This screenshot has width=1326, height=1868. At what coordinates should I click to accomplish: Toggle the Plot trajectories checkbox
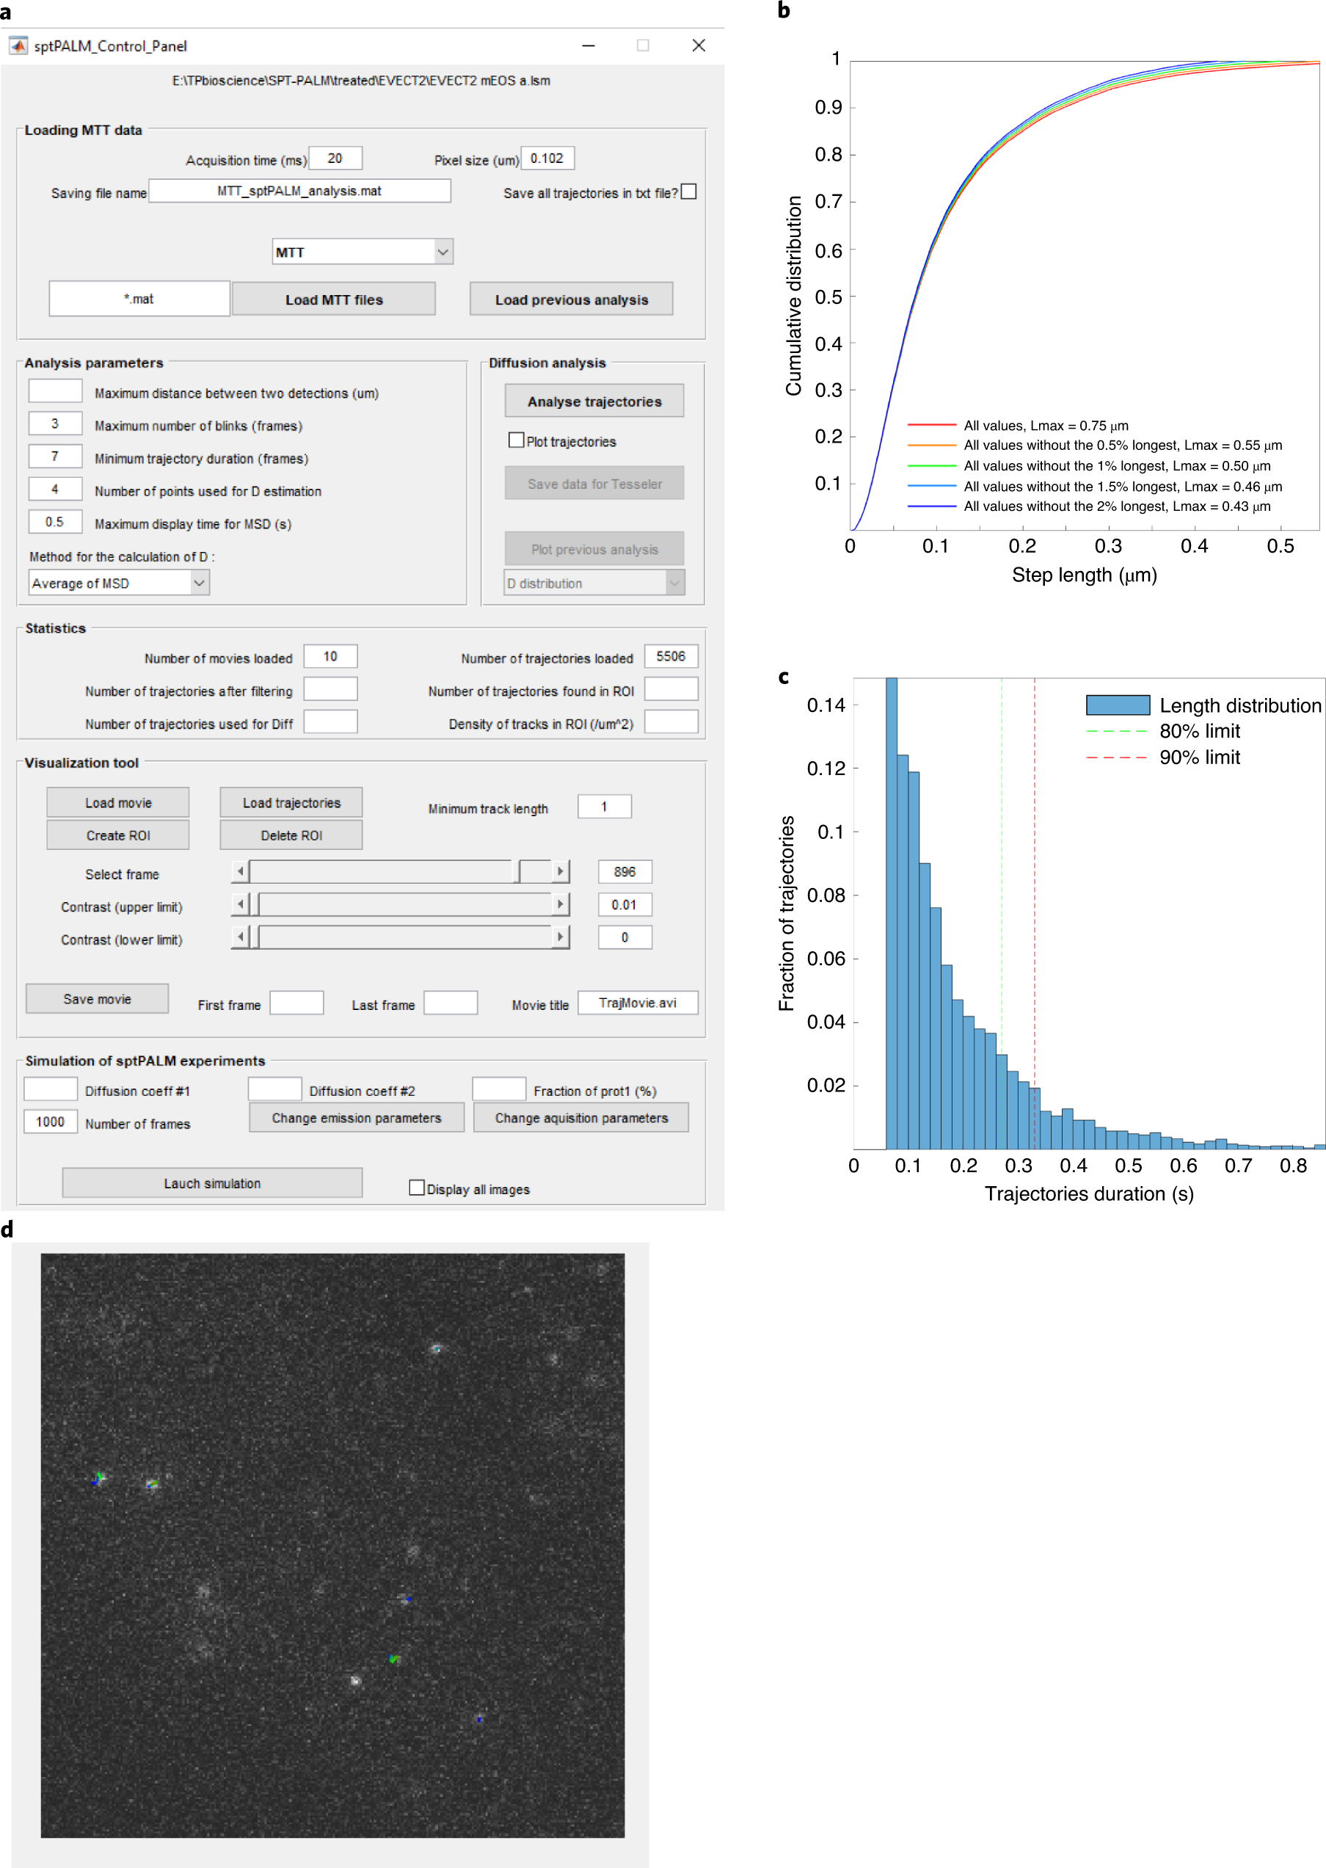coord(516,440)
